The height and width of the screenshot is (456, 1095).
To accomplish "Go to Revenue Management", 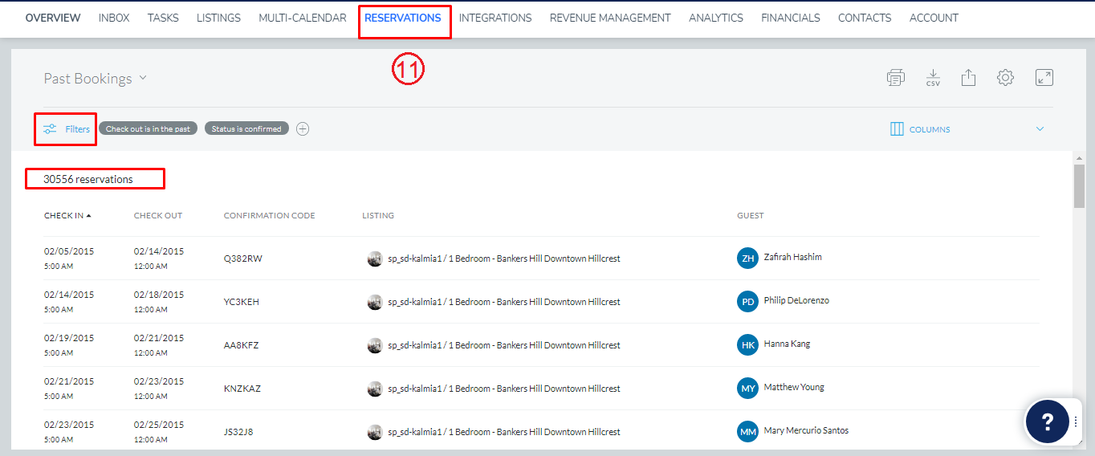I will (x=610, y=18).
